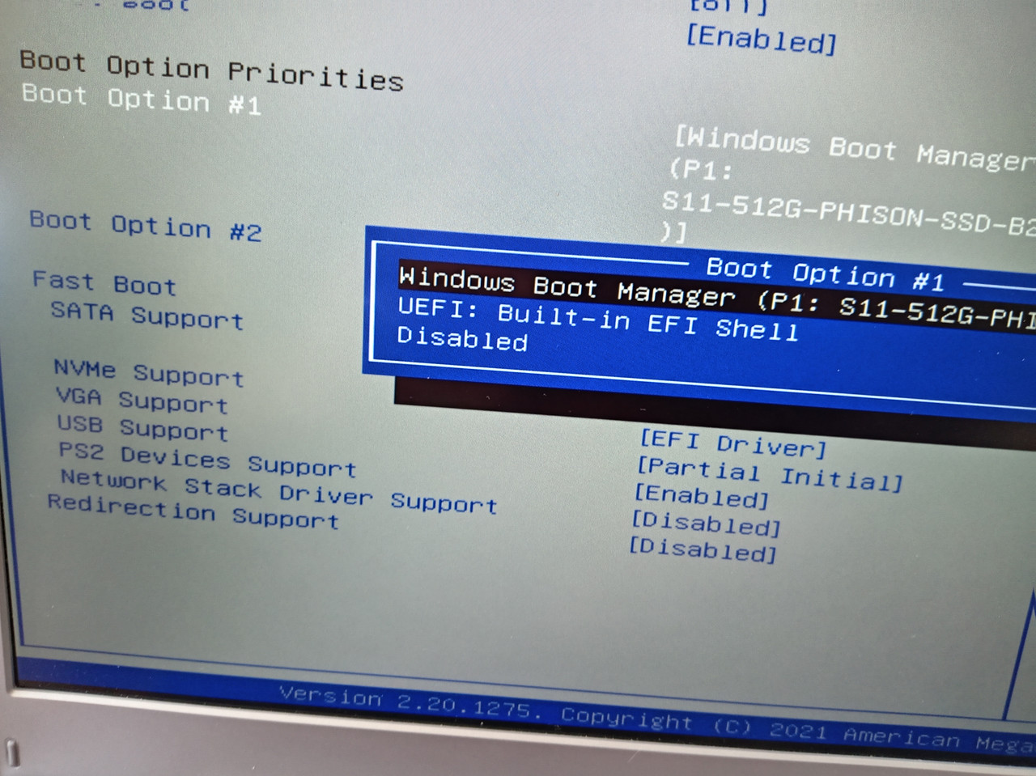Change the [Enabled] value beside PS2 Devices Support
Viewport: 1036px width, 776px height.
pyautogui.click(x=701, y=496)
